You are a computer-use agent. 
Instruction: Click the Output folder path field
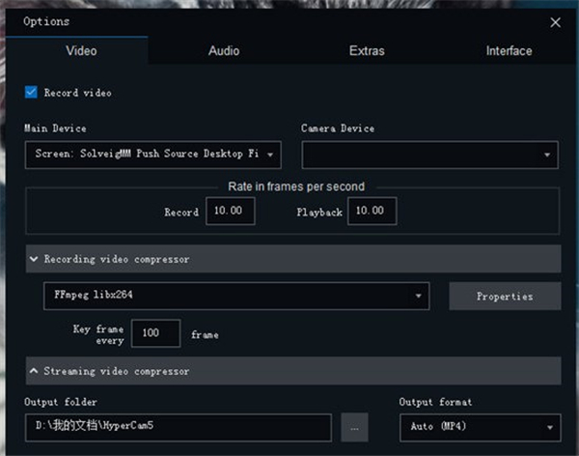click(x=178, y=426)
